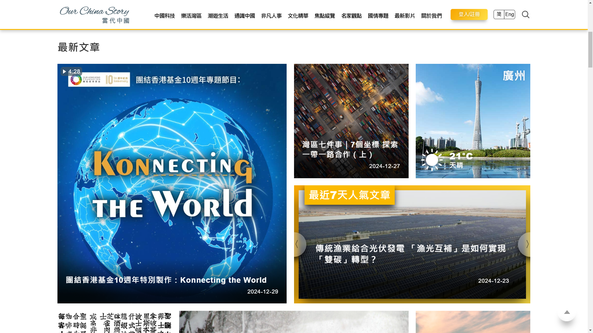Go to next popular article arrow
This screenshot has width=593, height=333.
tap(527, 245)
